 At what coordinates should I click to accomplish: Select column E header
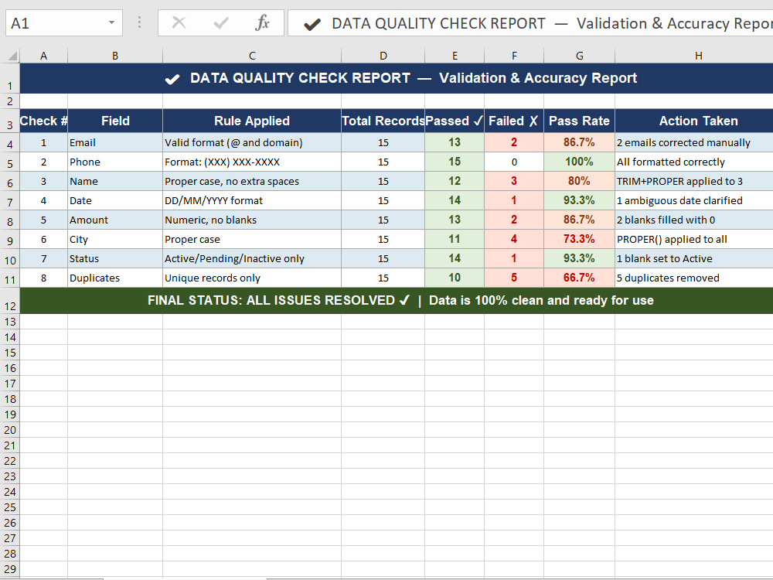[x=455, y=56]
